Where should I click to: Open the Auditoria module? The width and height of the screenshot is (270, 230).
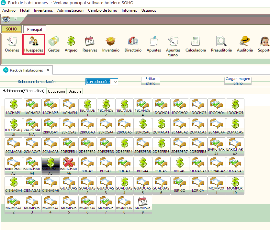click(245, 45)
